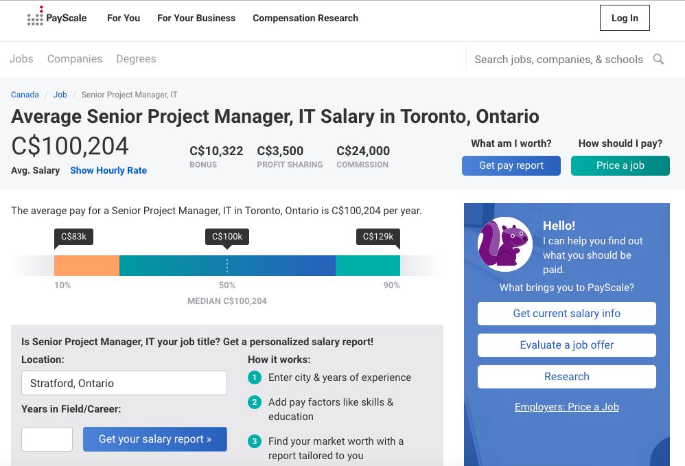Click the C$100k median marker on salary chart

click(227, 237)
